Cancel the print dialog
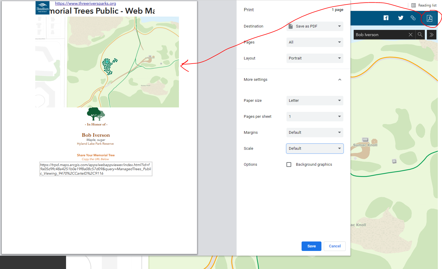Image resolution: width=442 pixels, height=269 pixels. tap(334, 246)
